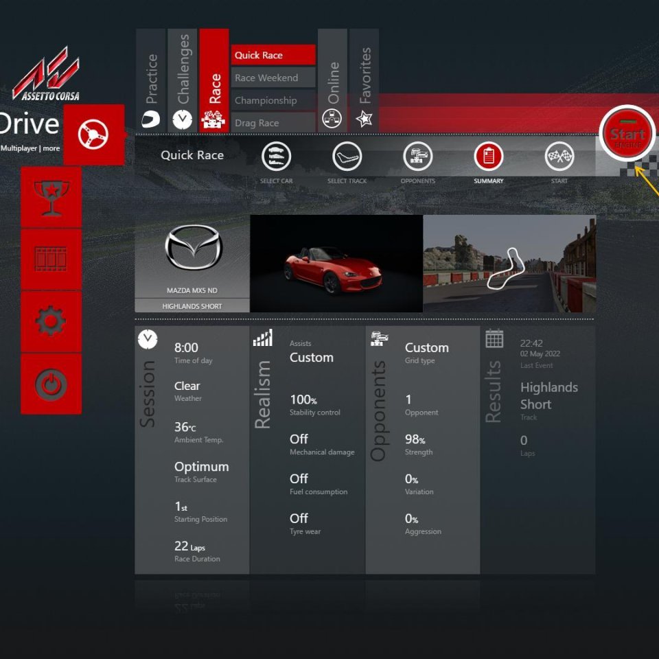The height and width of the screenshot is (659, 659).
Task: Click the Assetto Corsa logo
Action: 46,74
